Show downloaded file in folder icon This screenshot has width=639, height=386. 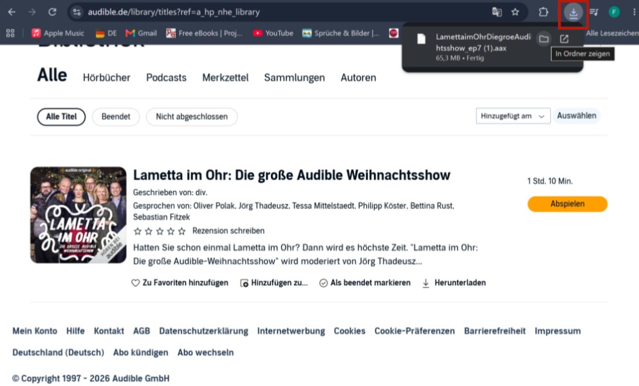coord(544,39)
